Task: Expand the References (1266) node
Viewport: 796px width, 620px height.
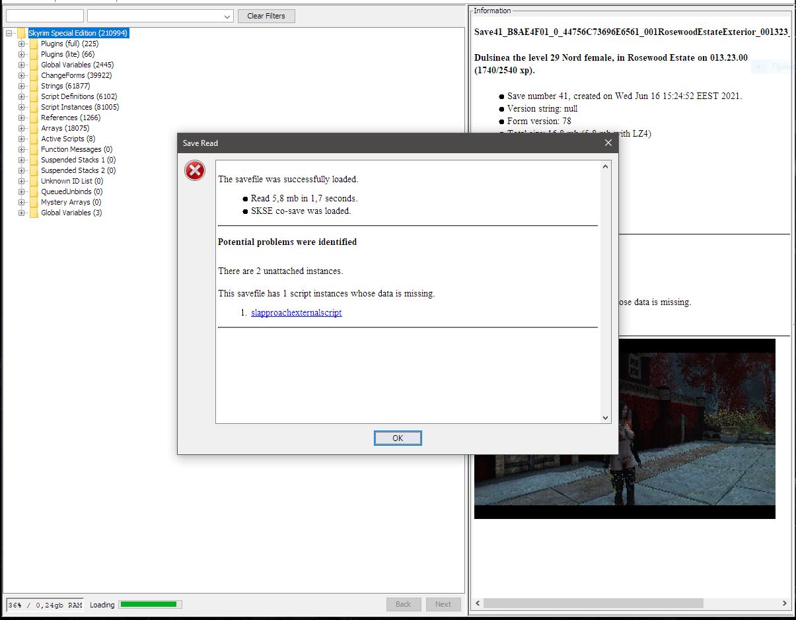Action: (x=21, y=118)
